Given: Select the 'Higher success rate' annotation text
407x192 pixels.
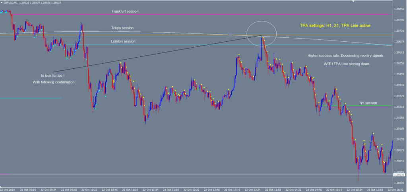Looking at the screenshot, I should (345, 56).
